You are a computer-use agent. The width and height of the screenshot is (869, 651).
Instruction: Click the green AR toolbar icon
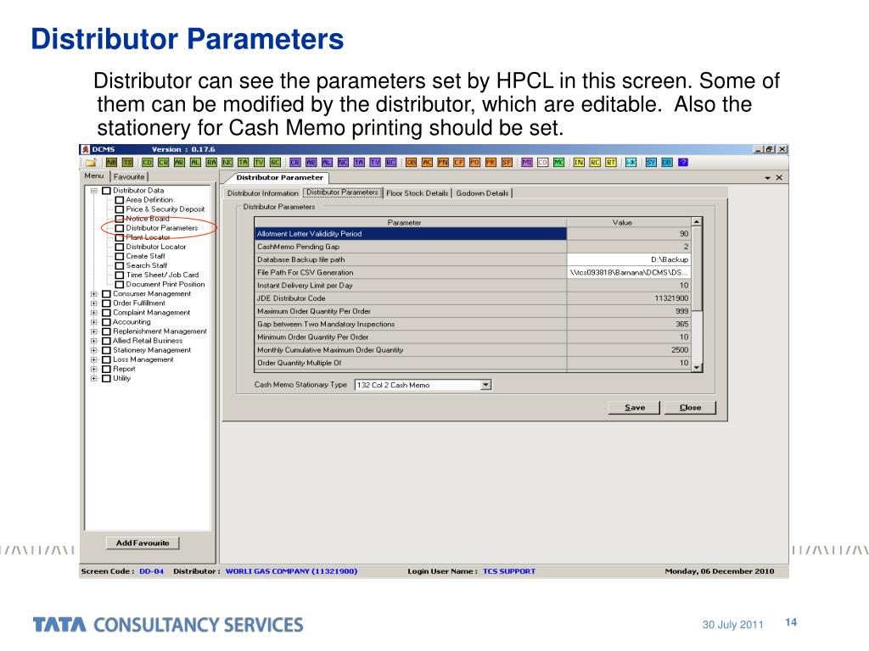point(180,162)
